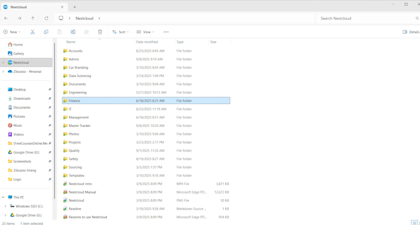Click the Nextcloud breadcrumb in address bar
The width and height of the screenshot is (420, 225).
pos(85,18)
